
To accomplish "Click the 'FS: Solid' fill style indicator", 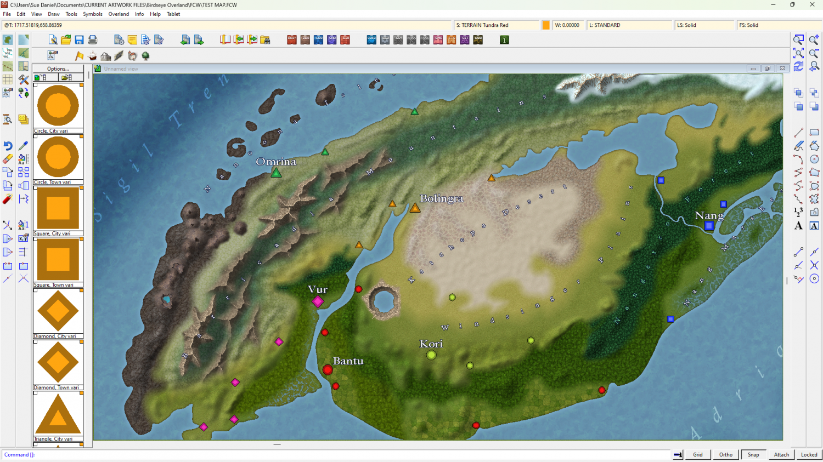I will (x=779, y=25).
